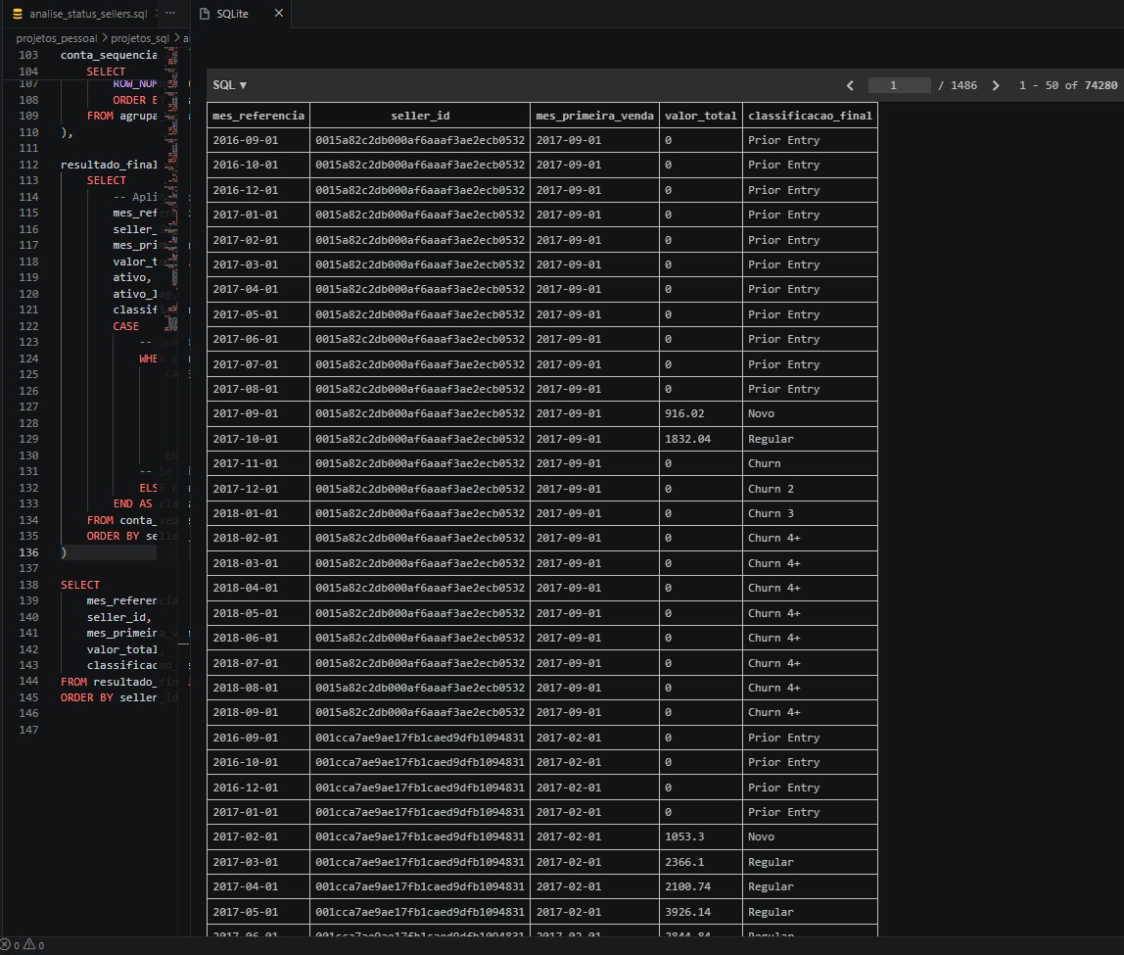Select the projetos_pessoal breadcrumb

(57, 38)
